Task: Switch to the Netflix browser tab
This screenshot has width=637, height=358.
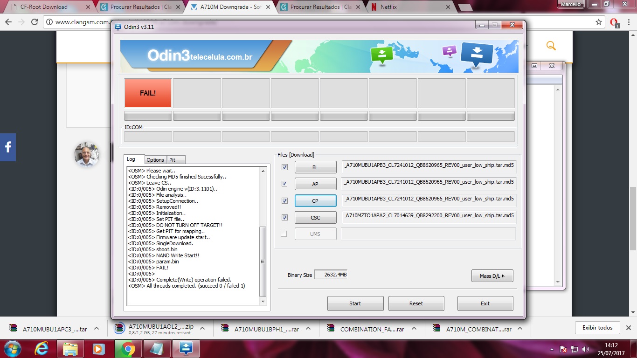Action: tap(410, 7)
